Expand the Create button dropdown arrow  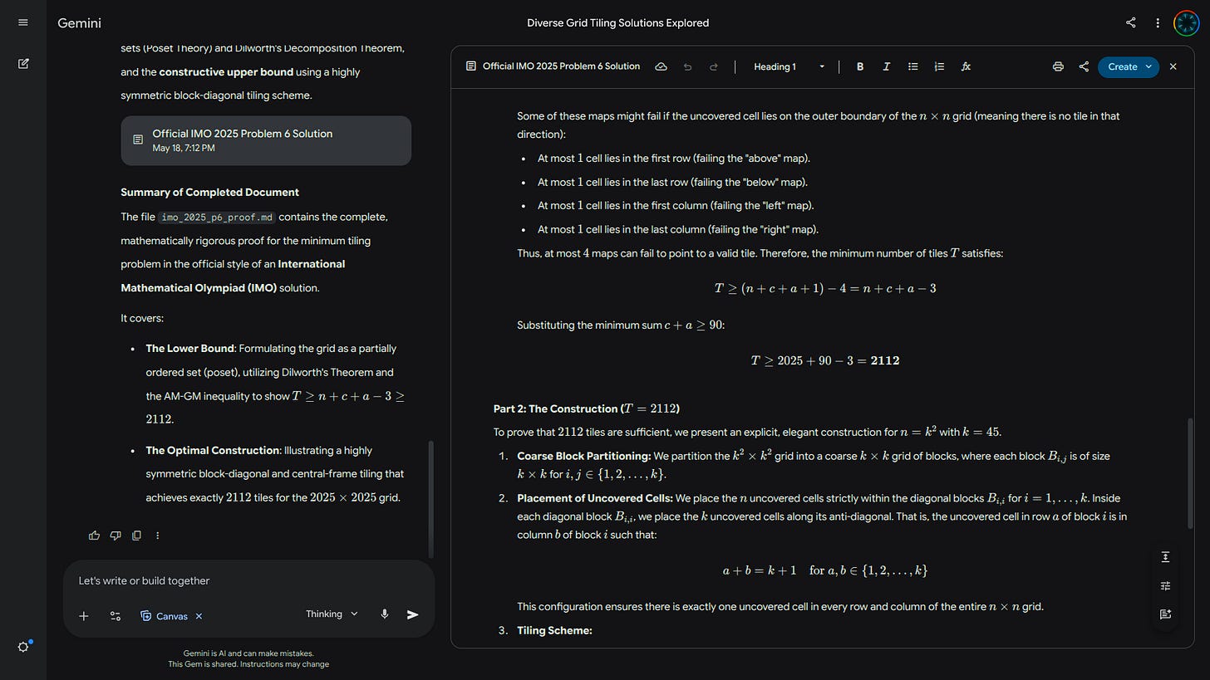pyautogui.click(x=1149, y=66)
